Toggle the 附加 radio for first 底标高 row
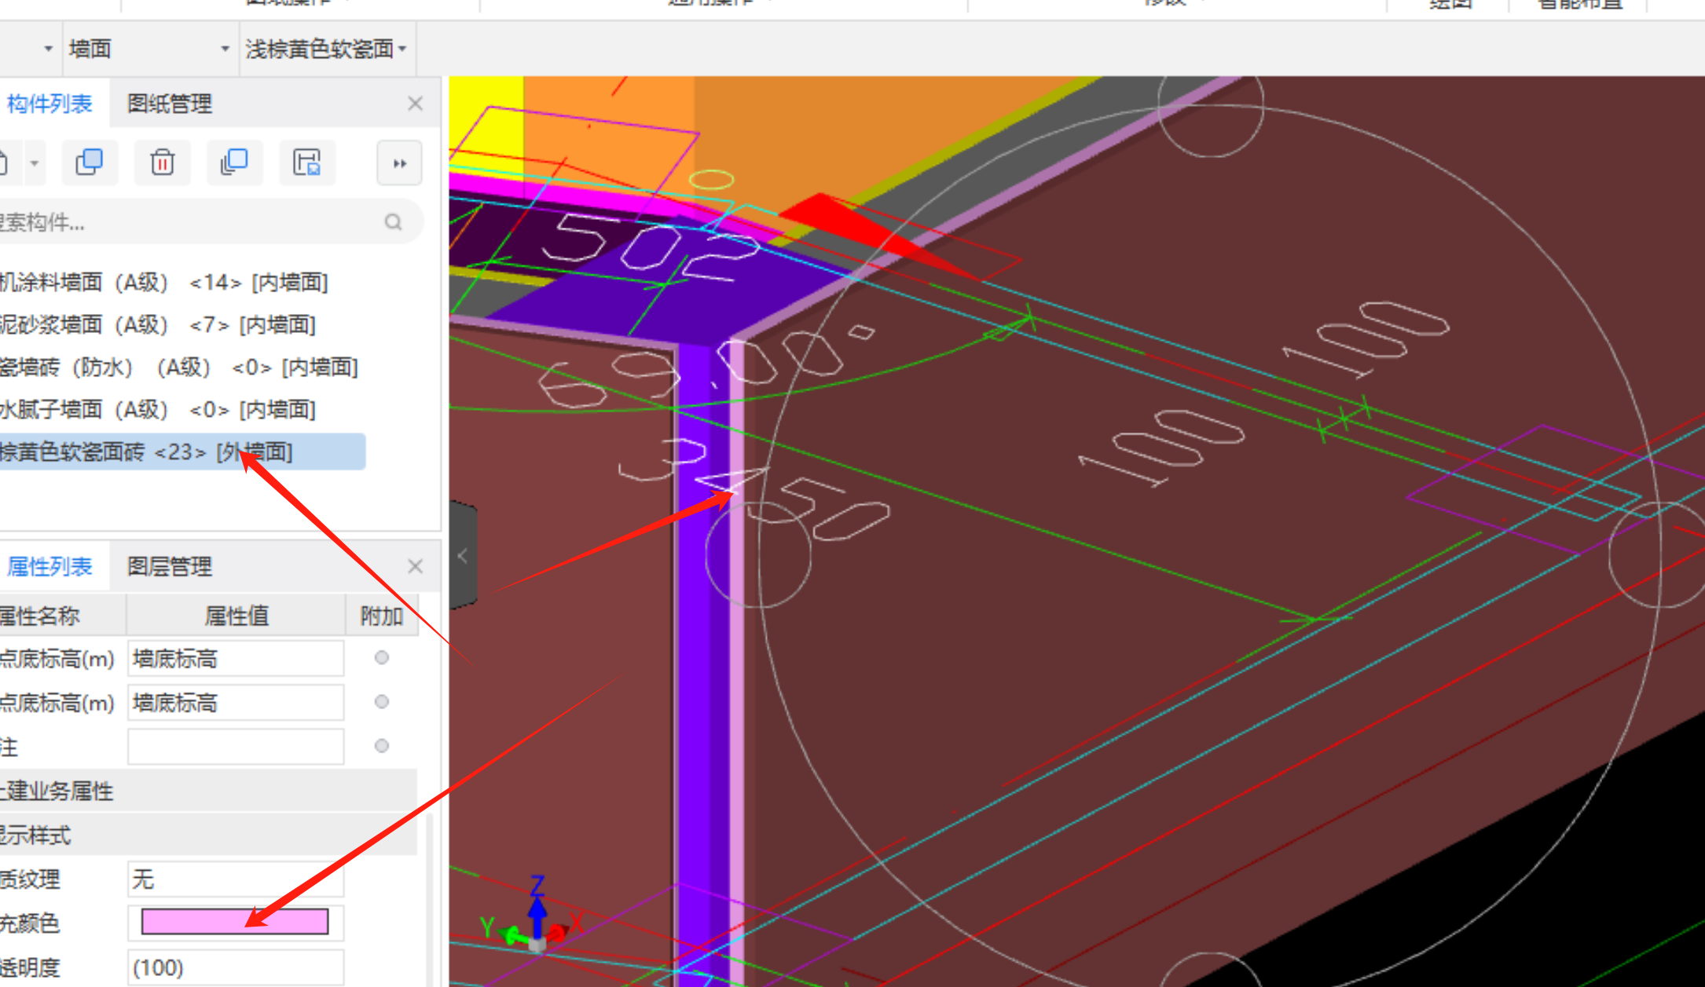The width and height of the screenshot is (1705, 987). [382, 658]
